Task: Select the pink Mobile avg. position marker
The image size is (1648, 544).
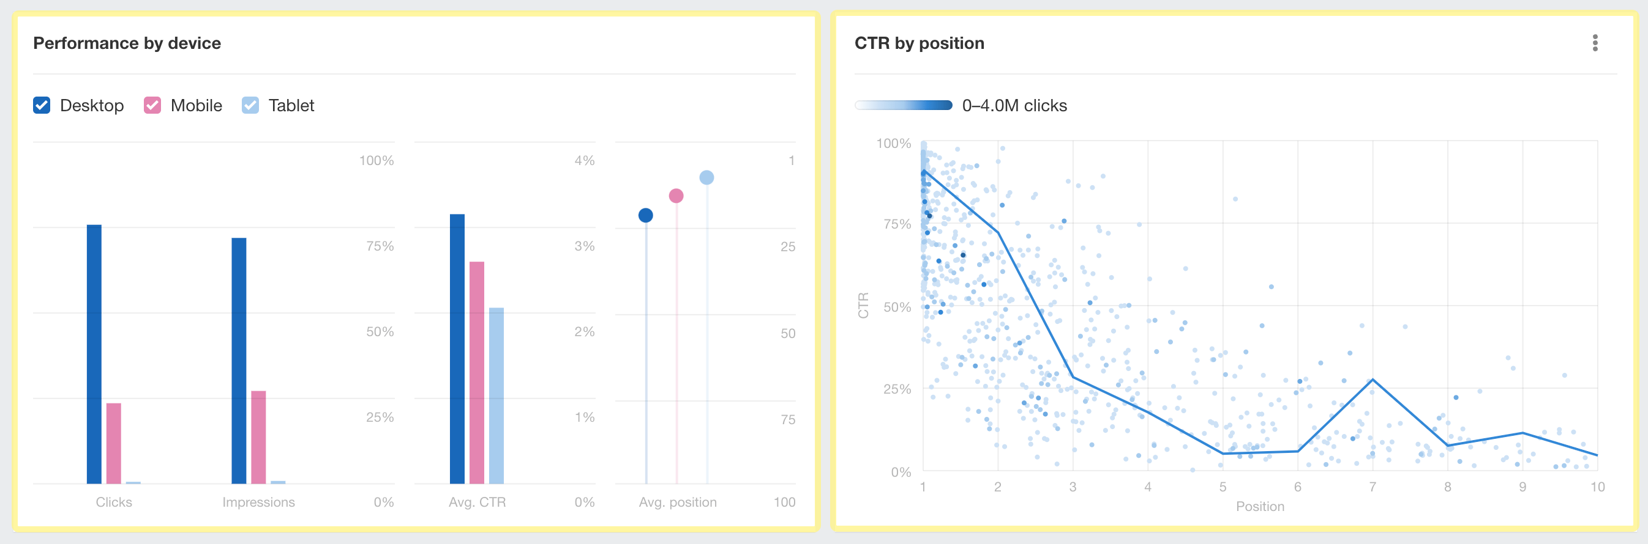Action: point(676,196)
